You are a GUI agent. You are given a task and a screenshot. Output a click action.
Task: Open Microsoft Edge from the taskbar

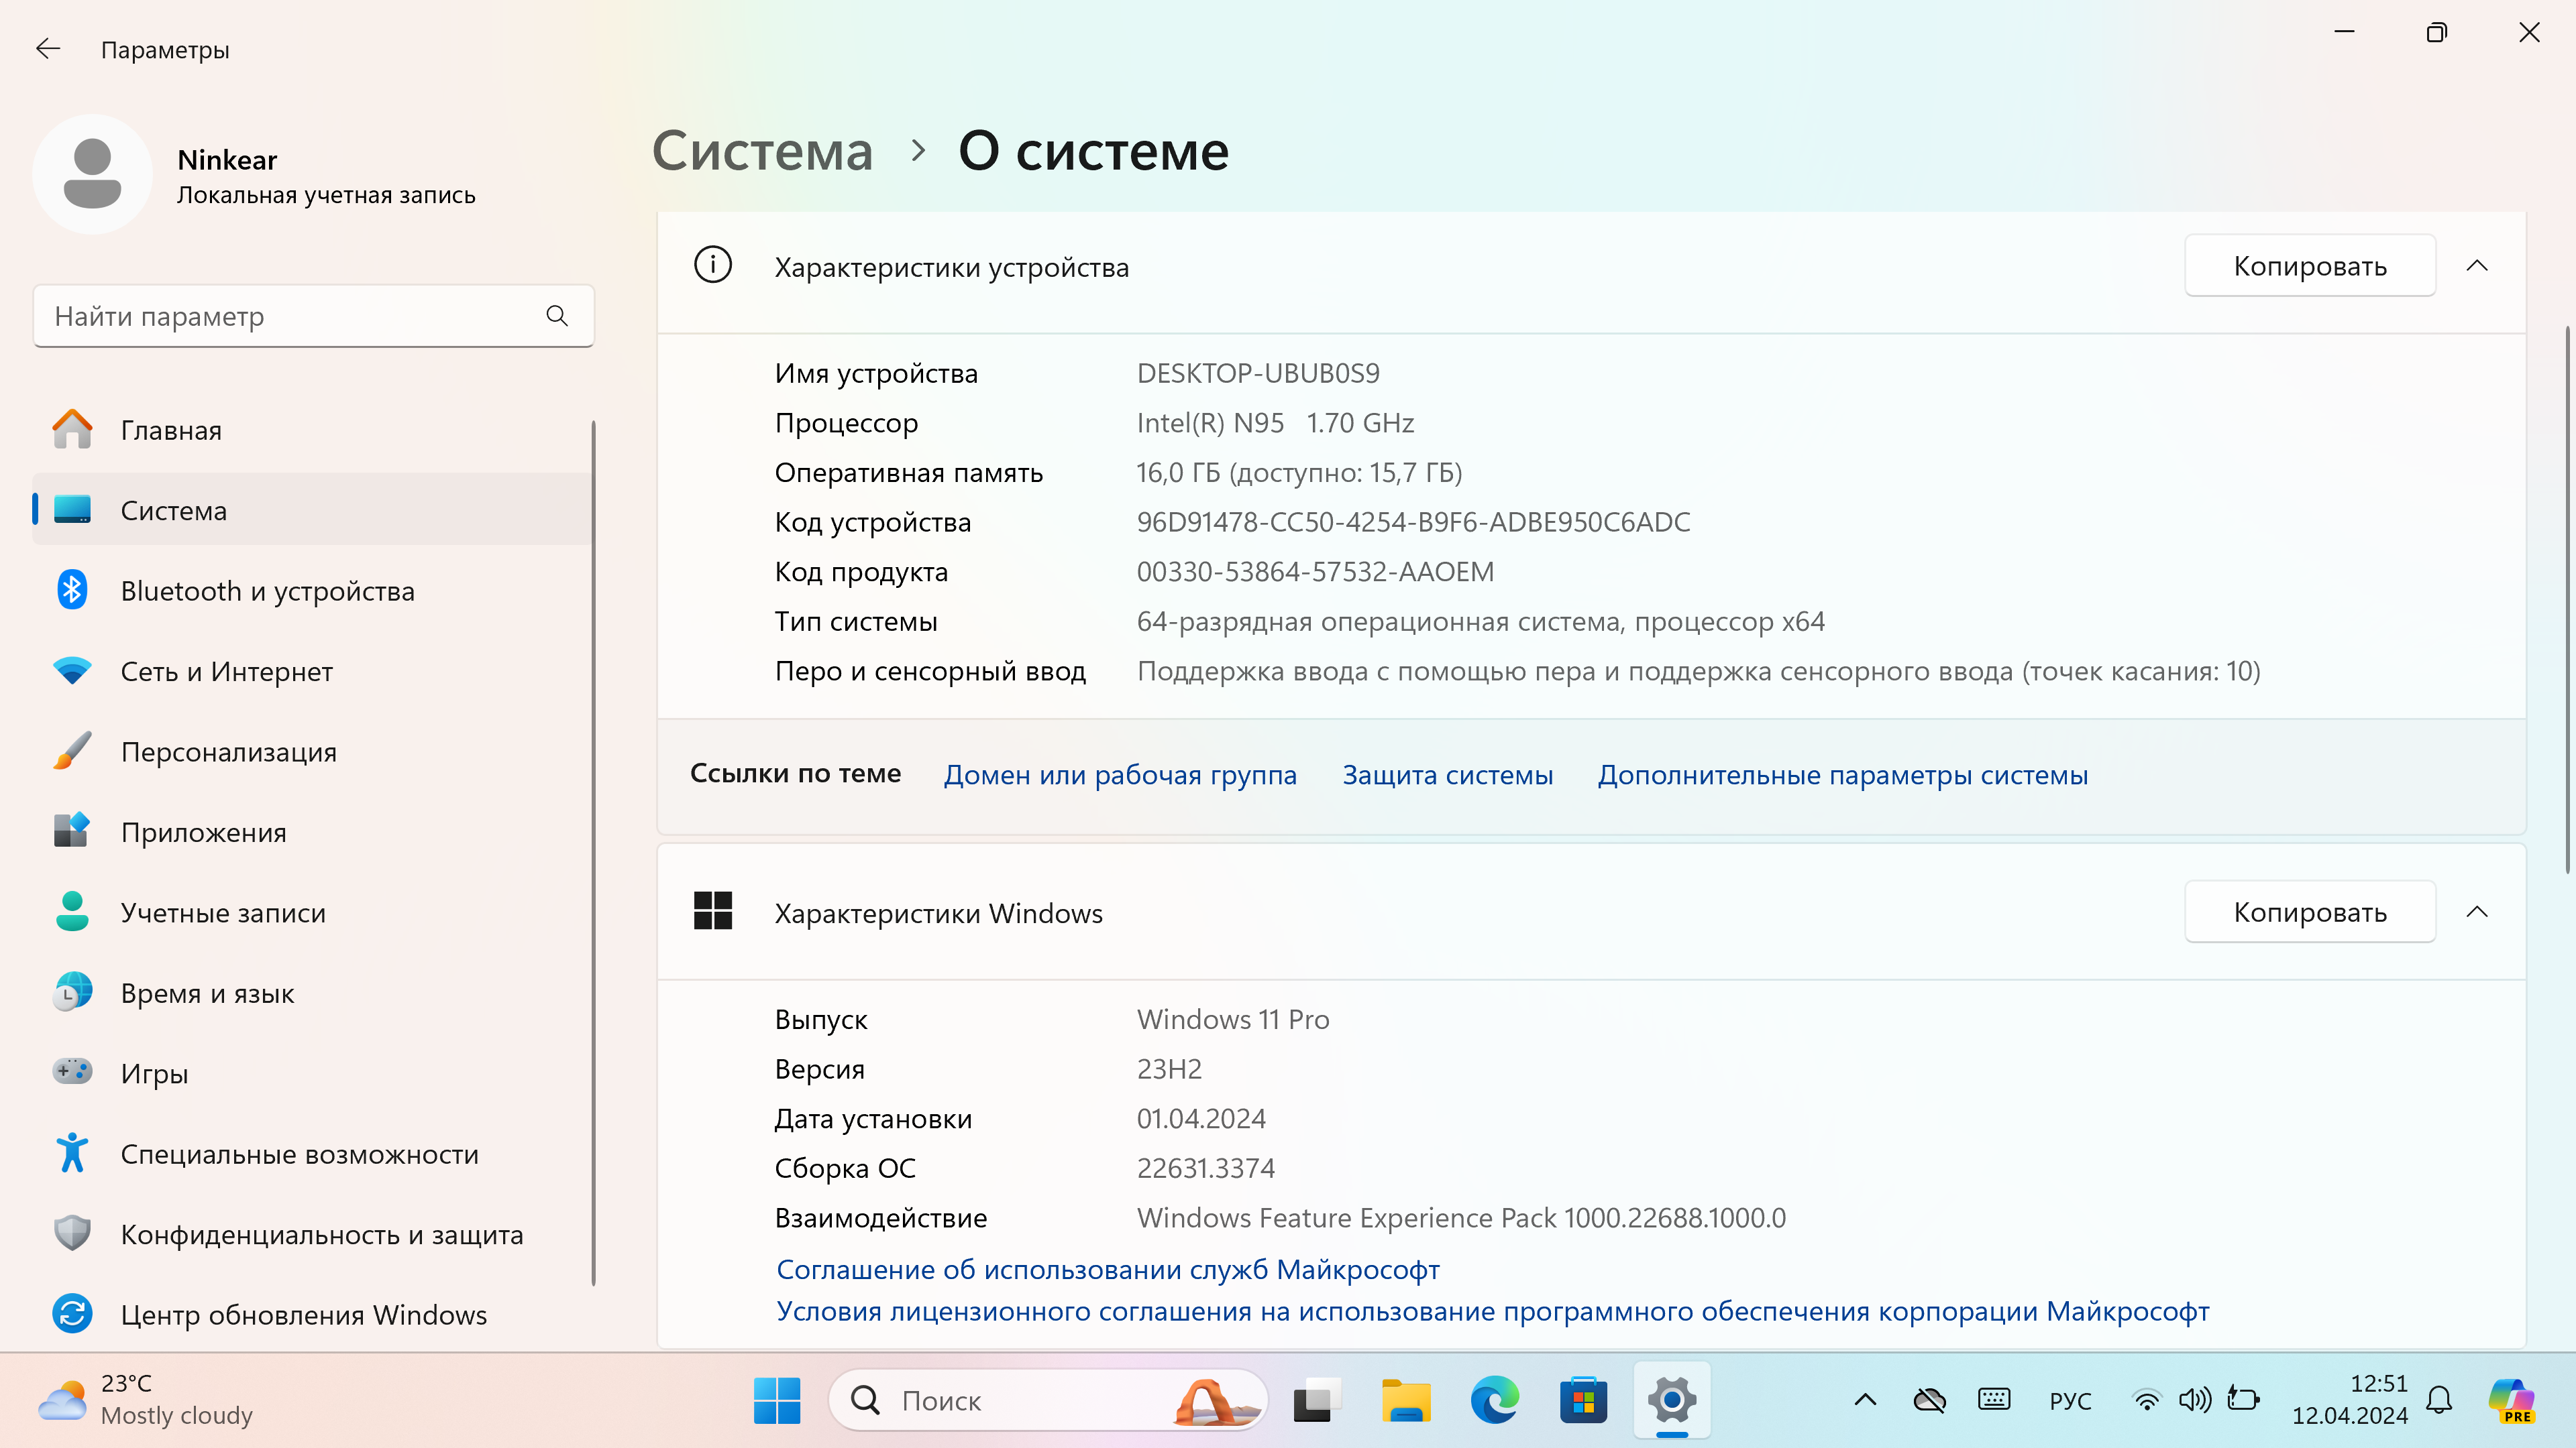click(x=1494, y=1400)
